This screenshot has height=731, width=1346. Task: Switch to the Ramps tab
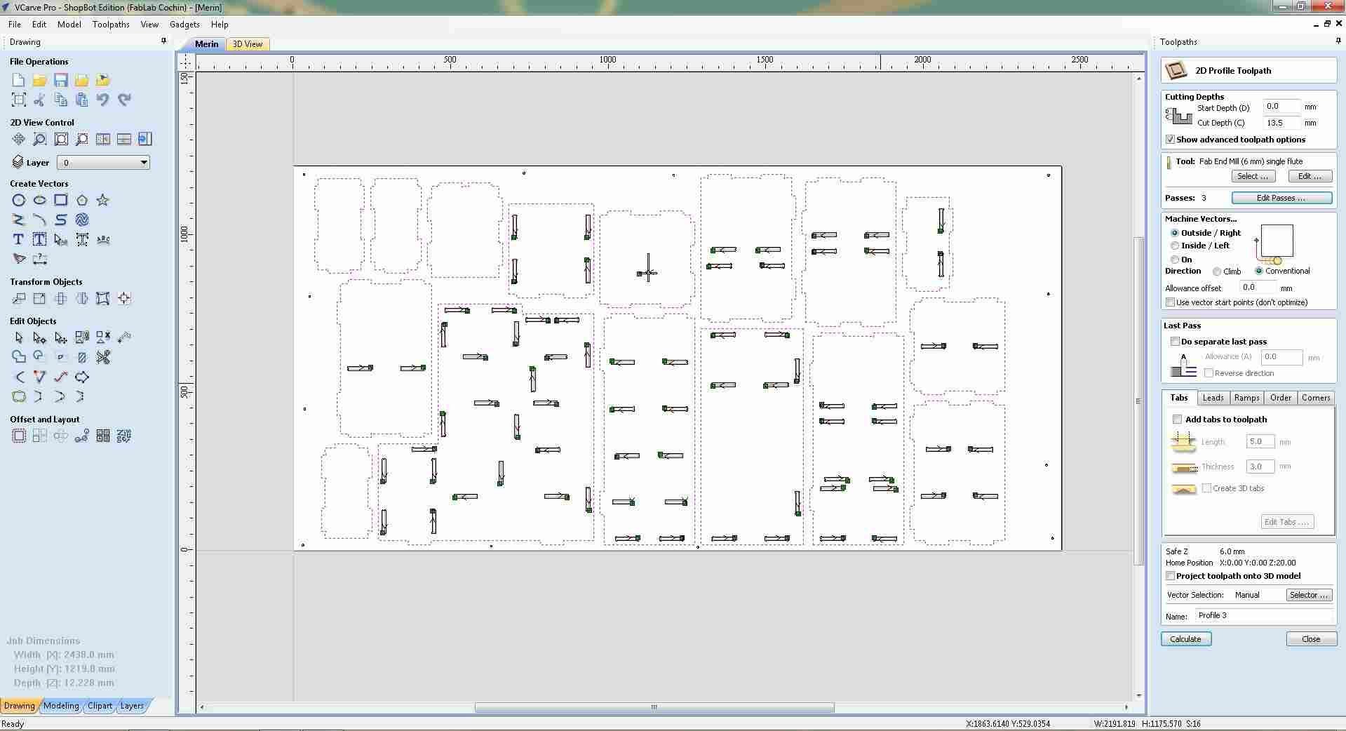point(1246,397)
